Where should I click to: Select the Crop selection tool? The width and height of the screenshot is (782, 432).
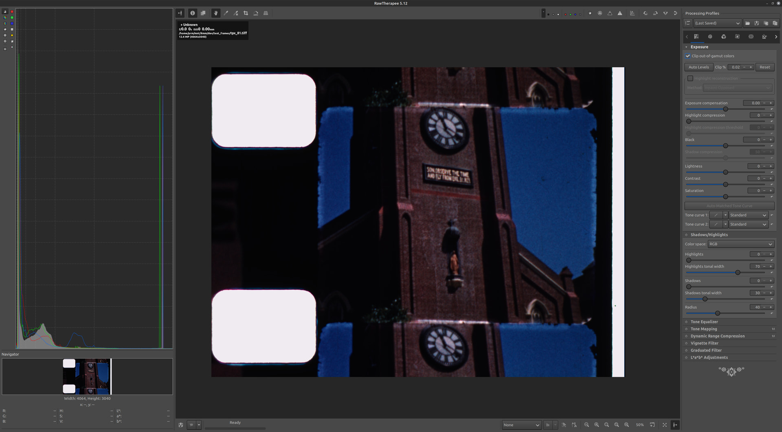point(246,13)
